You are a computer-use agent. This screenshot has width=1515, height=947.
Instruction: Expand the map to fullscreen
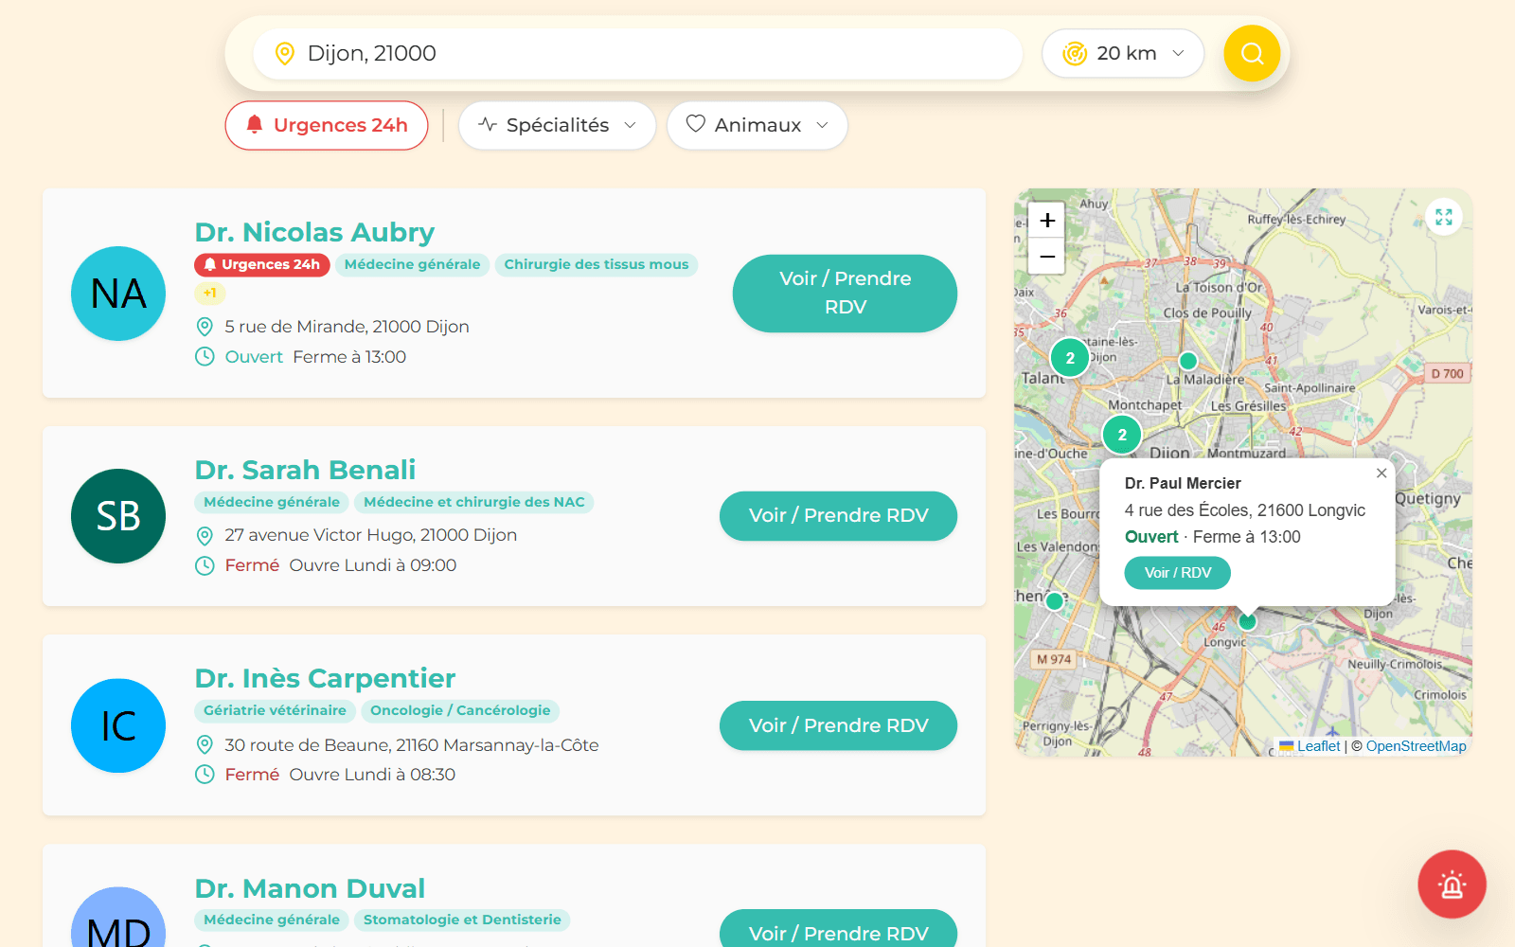(1443, 217)
